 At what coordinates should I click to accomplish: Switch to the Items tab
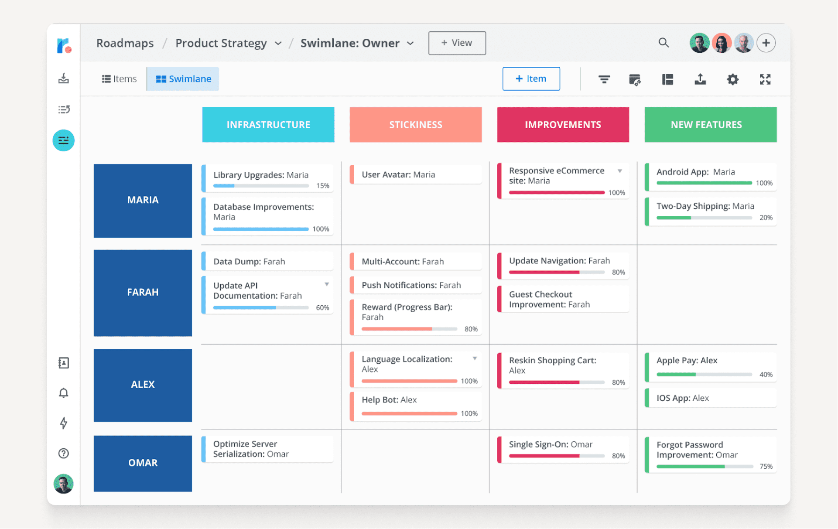pos(118,79)
